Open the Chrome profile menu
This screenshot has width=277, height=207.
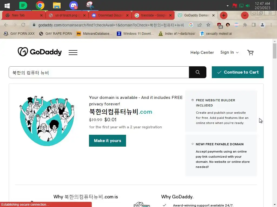[x=262, y=25]
